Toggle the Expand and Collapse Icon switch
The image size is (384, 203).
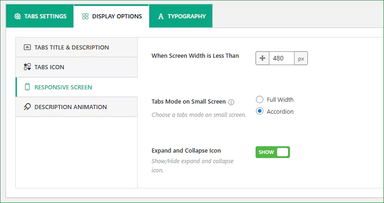pos(273,152)
